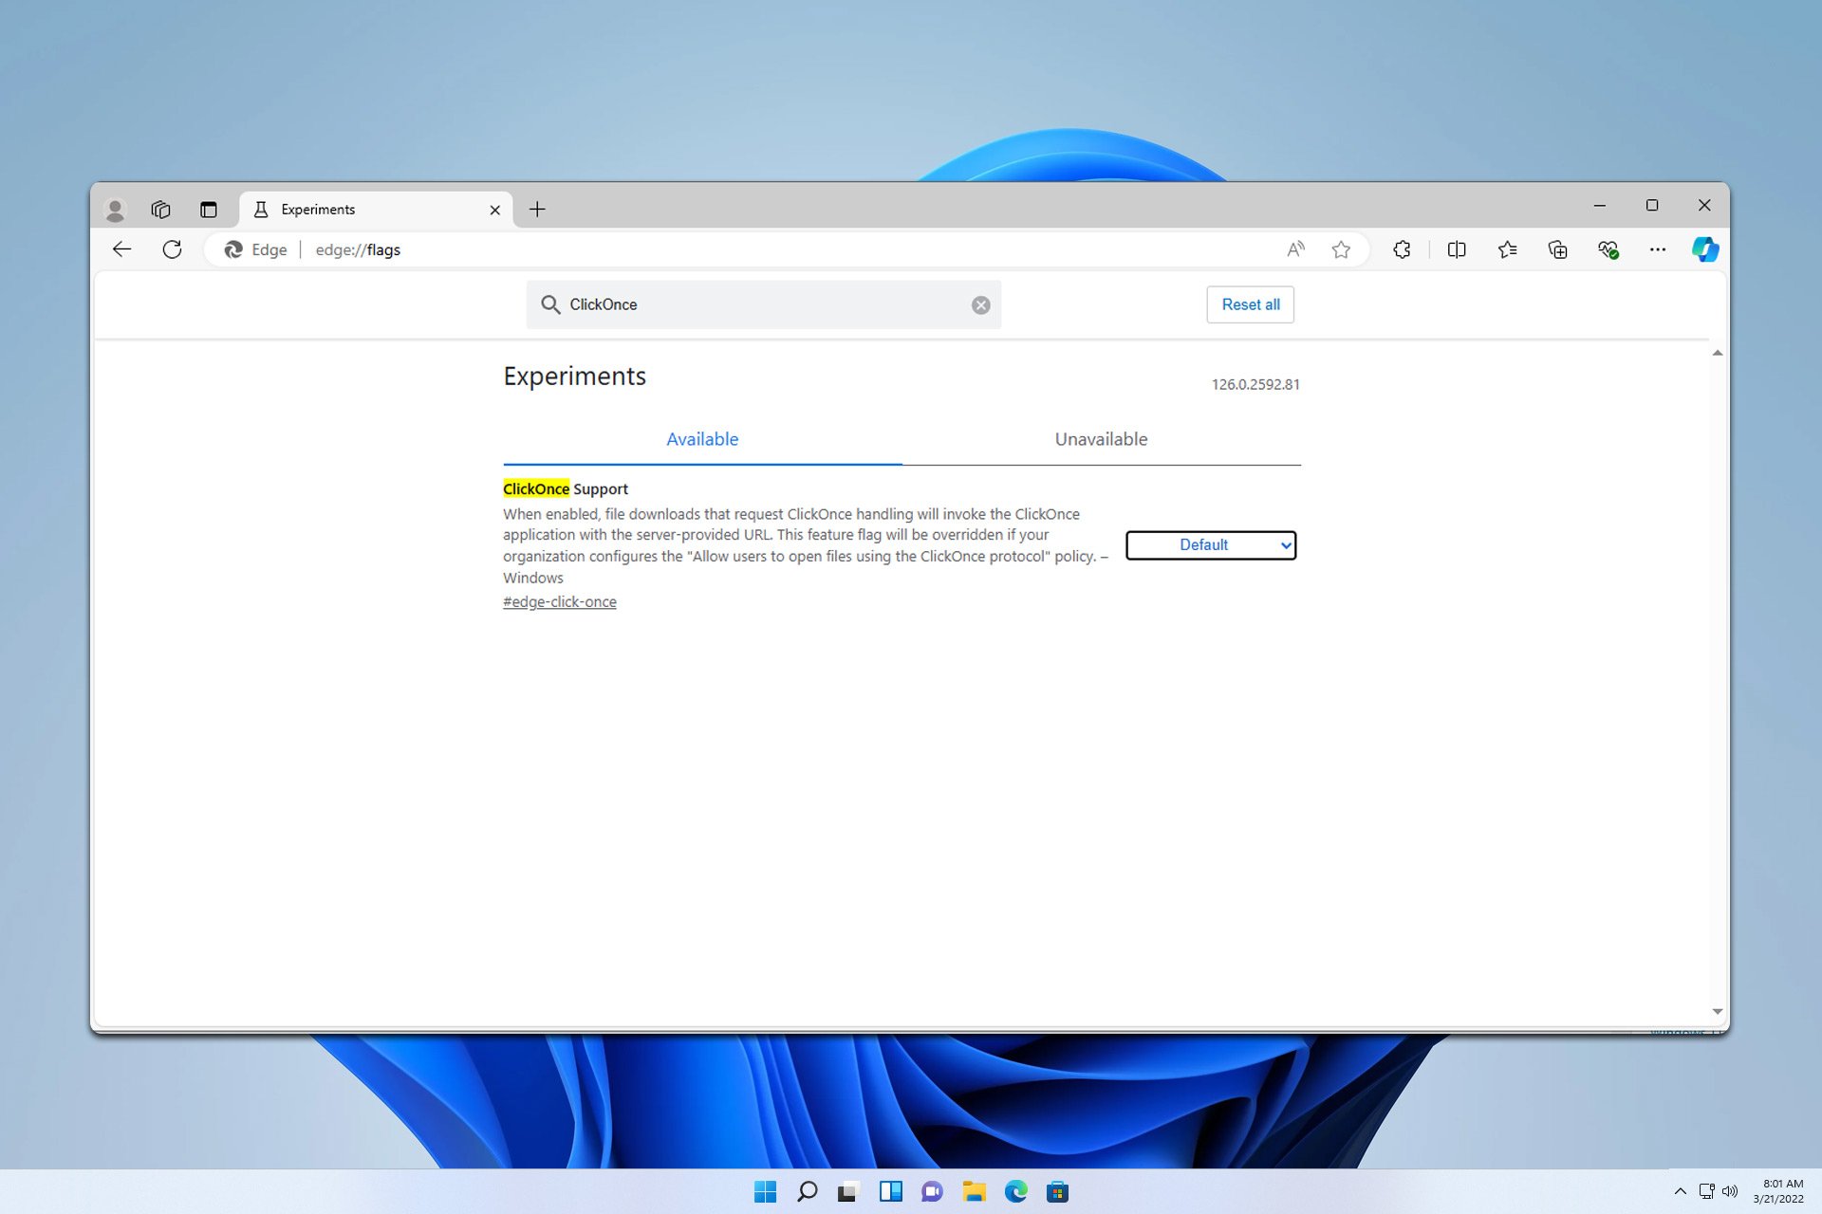The height and width of the screenshot is (1214, 1822).
Task: Click Windows Search taskbar icon
Action: pos(807,1191)
